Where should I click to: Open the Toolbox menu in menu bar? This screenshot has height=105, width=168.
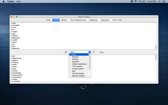point(10,1)
